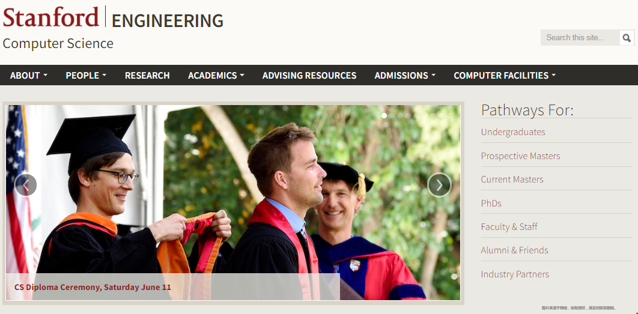
Task: Expand the Academics dropdown menu
Action: point(216,75)
